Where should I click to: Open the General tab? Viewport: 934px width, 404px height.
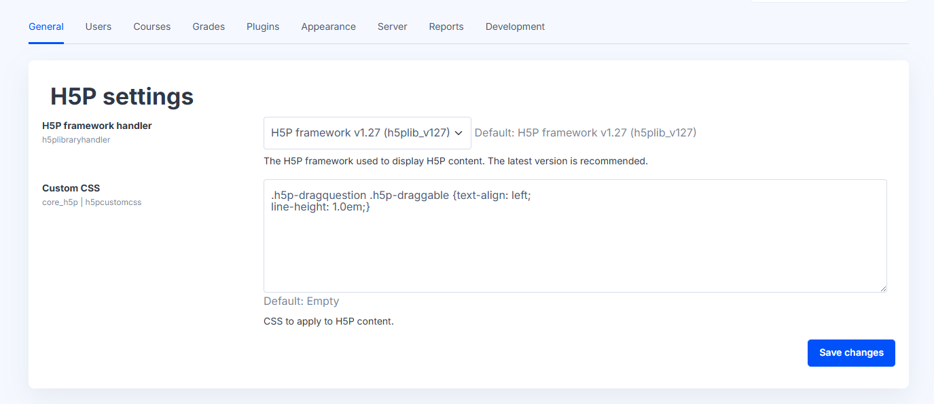[46, 26]
